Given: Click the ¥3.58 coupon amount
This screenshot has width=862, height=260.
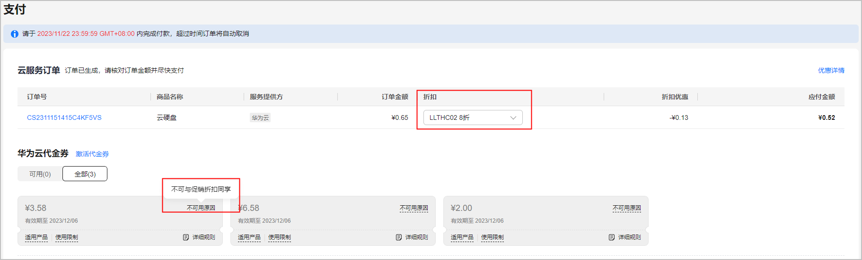Looking at the screenshot, I should 35,208.
